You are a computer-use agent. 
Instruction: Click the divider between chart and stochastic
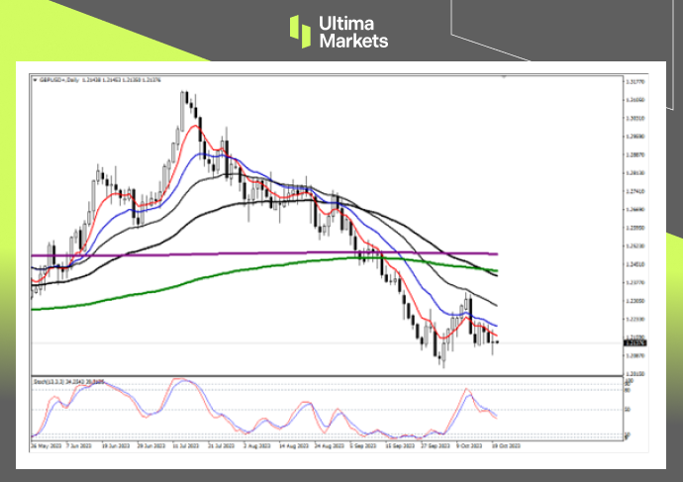point(327,374)
